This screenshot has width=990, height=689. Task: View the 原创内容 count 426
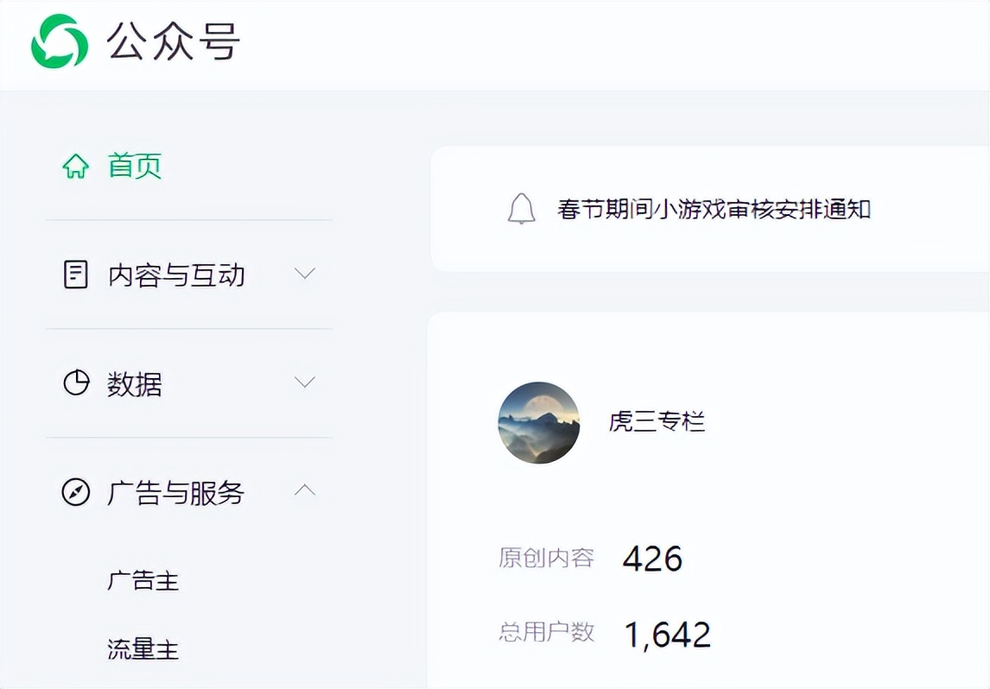coord(654,559)
